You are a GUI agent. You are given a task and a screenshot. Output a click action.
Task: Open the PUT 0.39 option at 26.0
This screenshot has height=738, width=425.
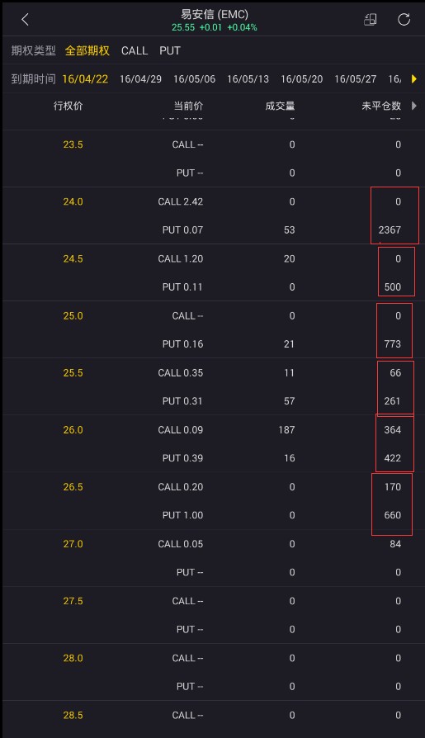point(182,458)
